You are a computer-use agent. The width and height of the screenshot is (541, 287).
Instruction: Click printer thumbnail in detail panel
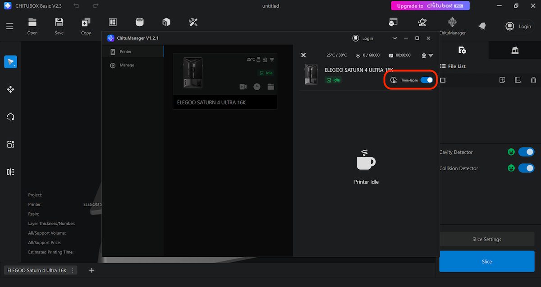[311, 74]
